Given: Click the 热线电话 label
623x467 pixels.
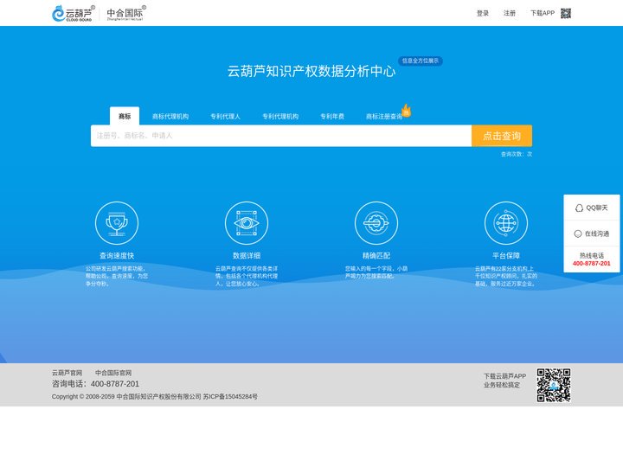Looking at the screenshot, I should coord(592,255).
